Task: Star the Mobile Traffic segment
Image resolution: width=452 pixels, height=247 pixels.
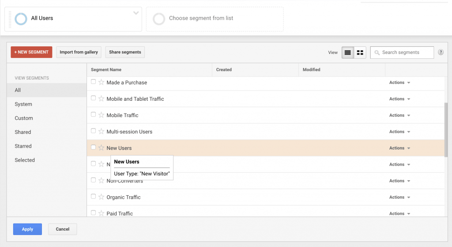Action: 101,115
